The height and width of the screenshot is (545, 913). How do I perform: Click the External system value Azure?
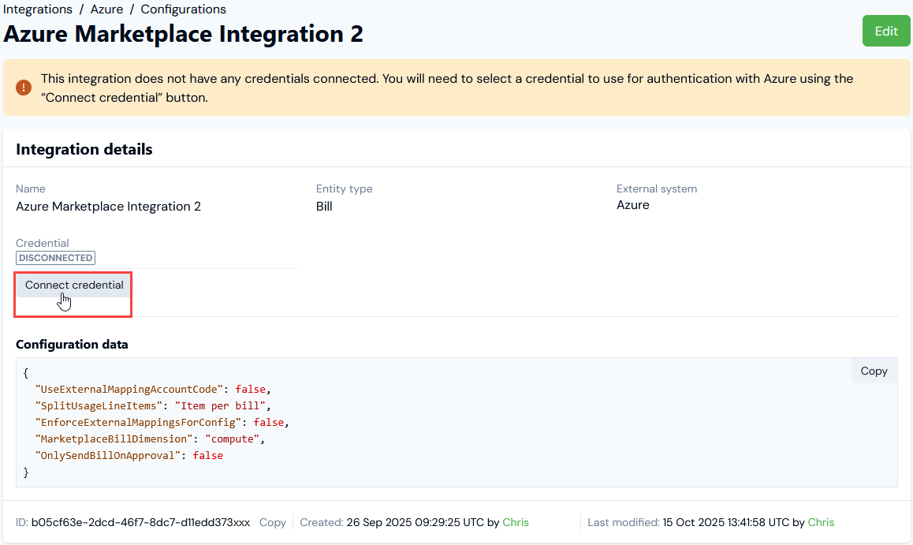pyautogui.click(x=633, y=205)
